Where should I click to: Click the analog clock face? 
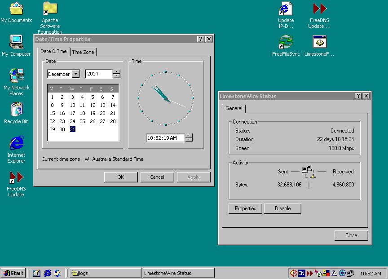[166, 98]
